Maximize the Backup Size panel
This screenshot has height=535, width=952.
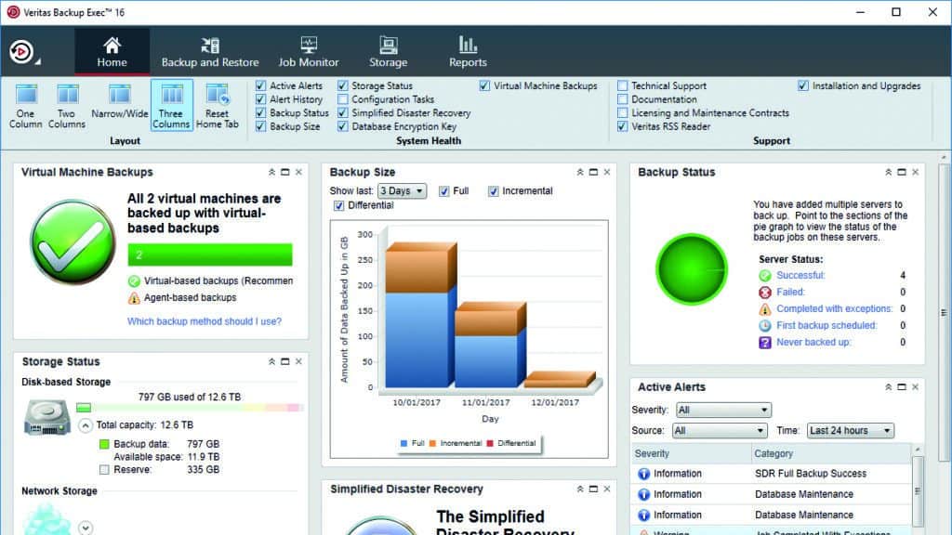[x=594, y=172]
